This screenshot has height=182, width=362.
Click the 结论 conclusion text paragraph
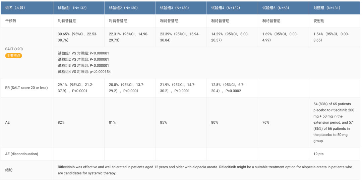coord(204,170)
